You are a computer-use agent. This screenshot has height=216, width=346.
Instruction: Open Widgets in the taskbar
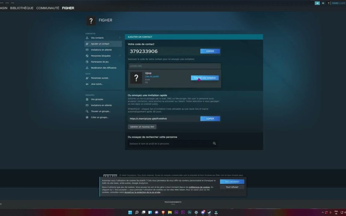150,212
